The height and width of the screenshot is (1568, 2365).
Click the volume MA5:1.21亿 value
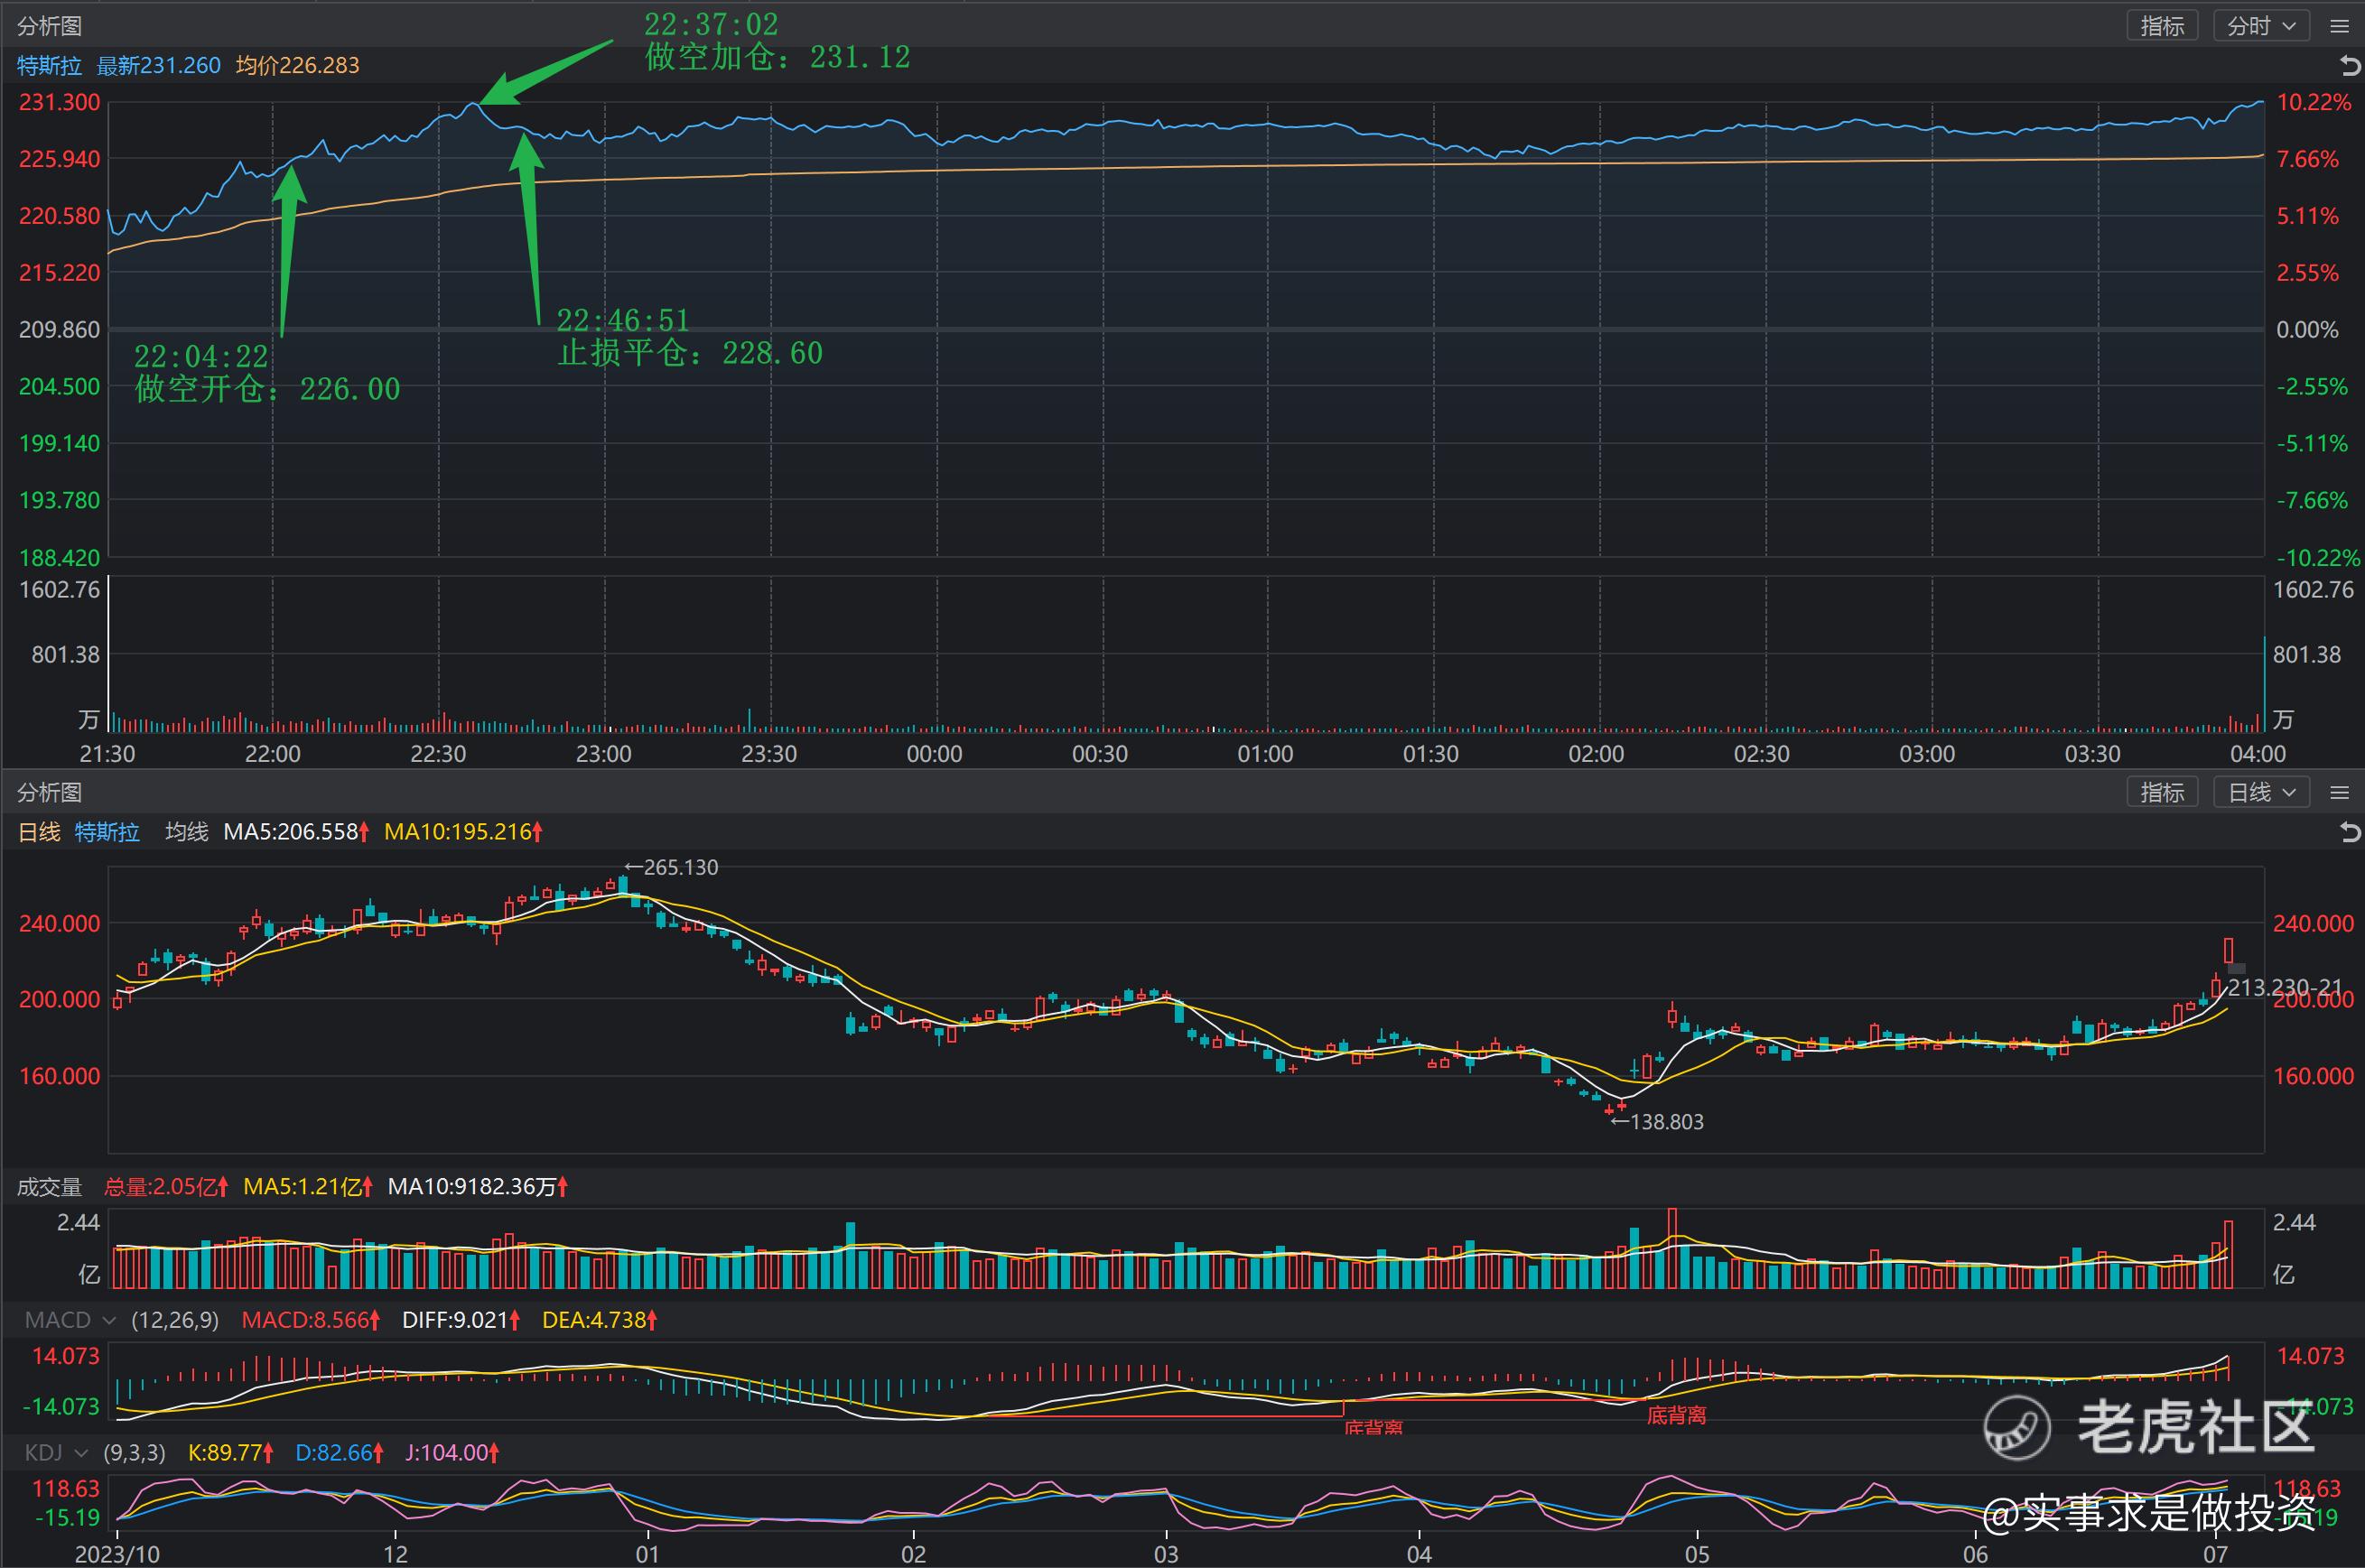(x=308, y=1187)
